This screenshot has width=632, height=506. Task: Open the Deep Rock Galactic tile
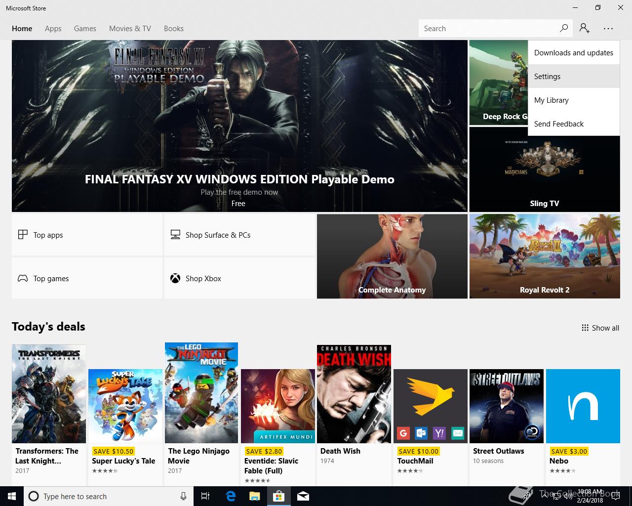498,83
